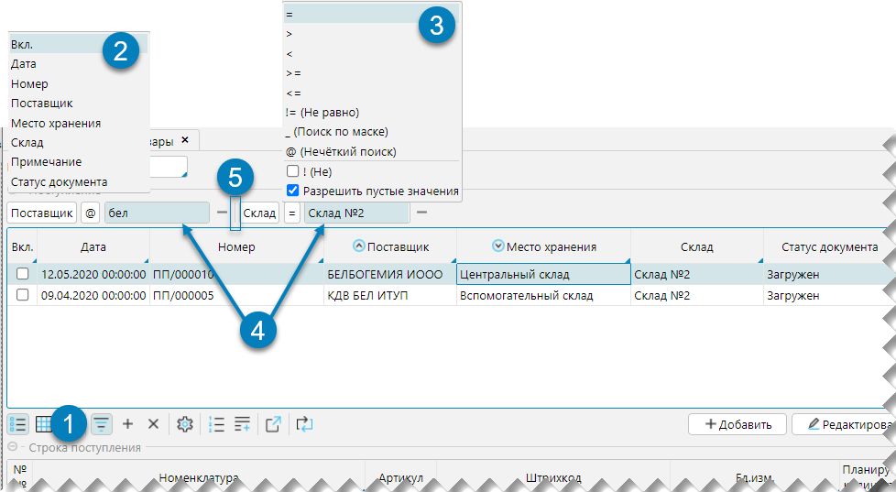Enable the '! (Не)' negation checkbox
This screenshot has height=492, width=896.
coord(292,171)
